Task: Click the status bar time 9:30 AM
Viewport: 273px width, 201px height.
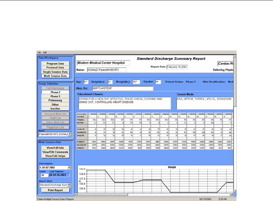Action: pos(223,199)
